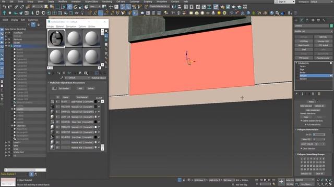
Task: Click the Hide Selected button
Action: 306,106
